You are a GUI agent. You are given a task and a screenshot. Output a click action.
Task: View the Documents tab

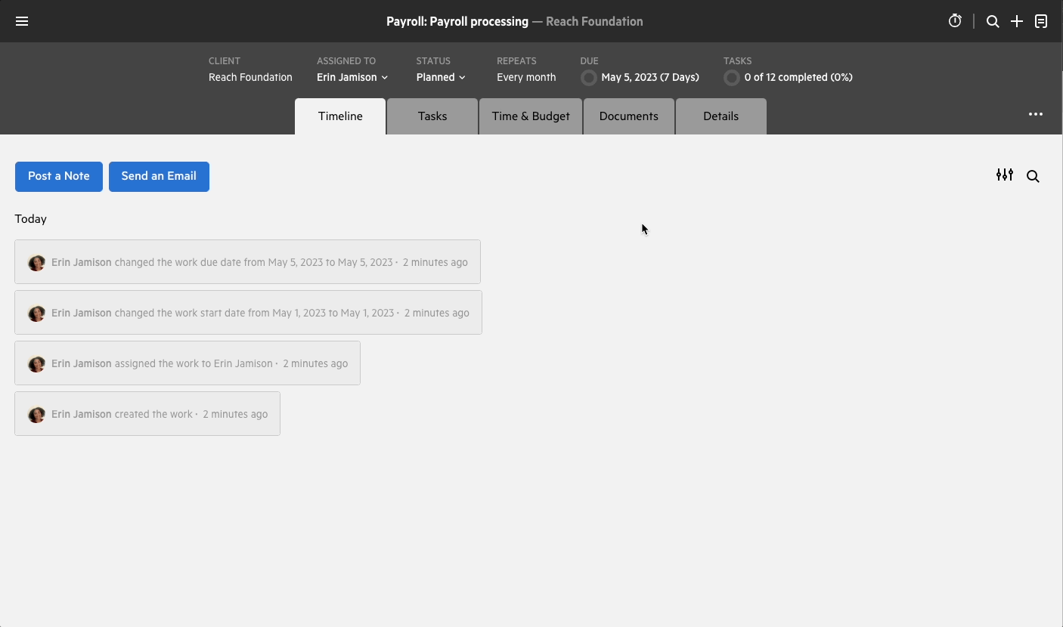pos(628,116)
